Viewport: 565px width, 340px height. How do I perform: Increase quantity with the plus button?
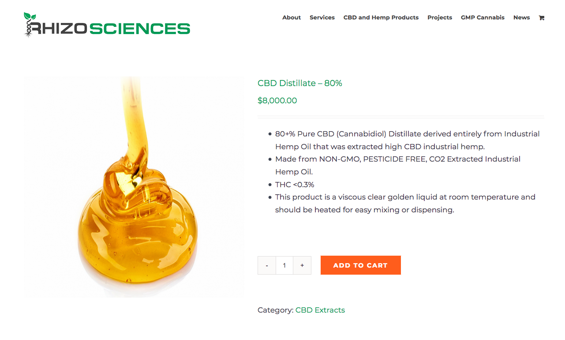coord(302,265)
